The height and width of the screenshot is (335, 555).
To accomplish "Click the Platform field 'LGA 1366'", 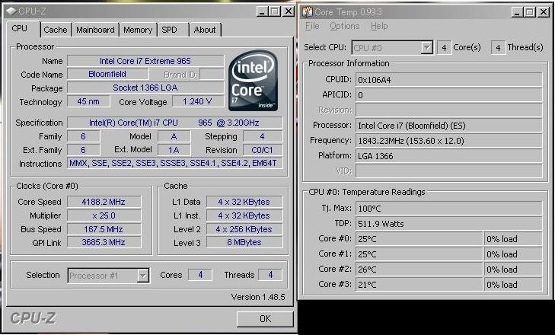I will tap(449, 156).
